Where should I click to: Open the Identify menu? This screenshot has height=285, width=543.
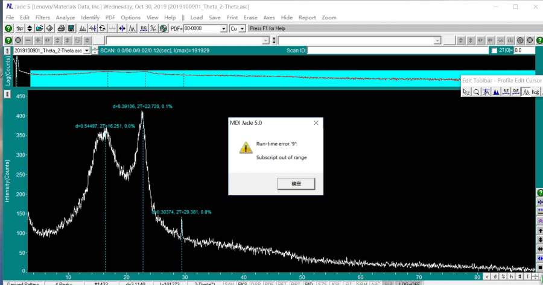pyautogui.click(x=90, y=17)
